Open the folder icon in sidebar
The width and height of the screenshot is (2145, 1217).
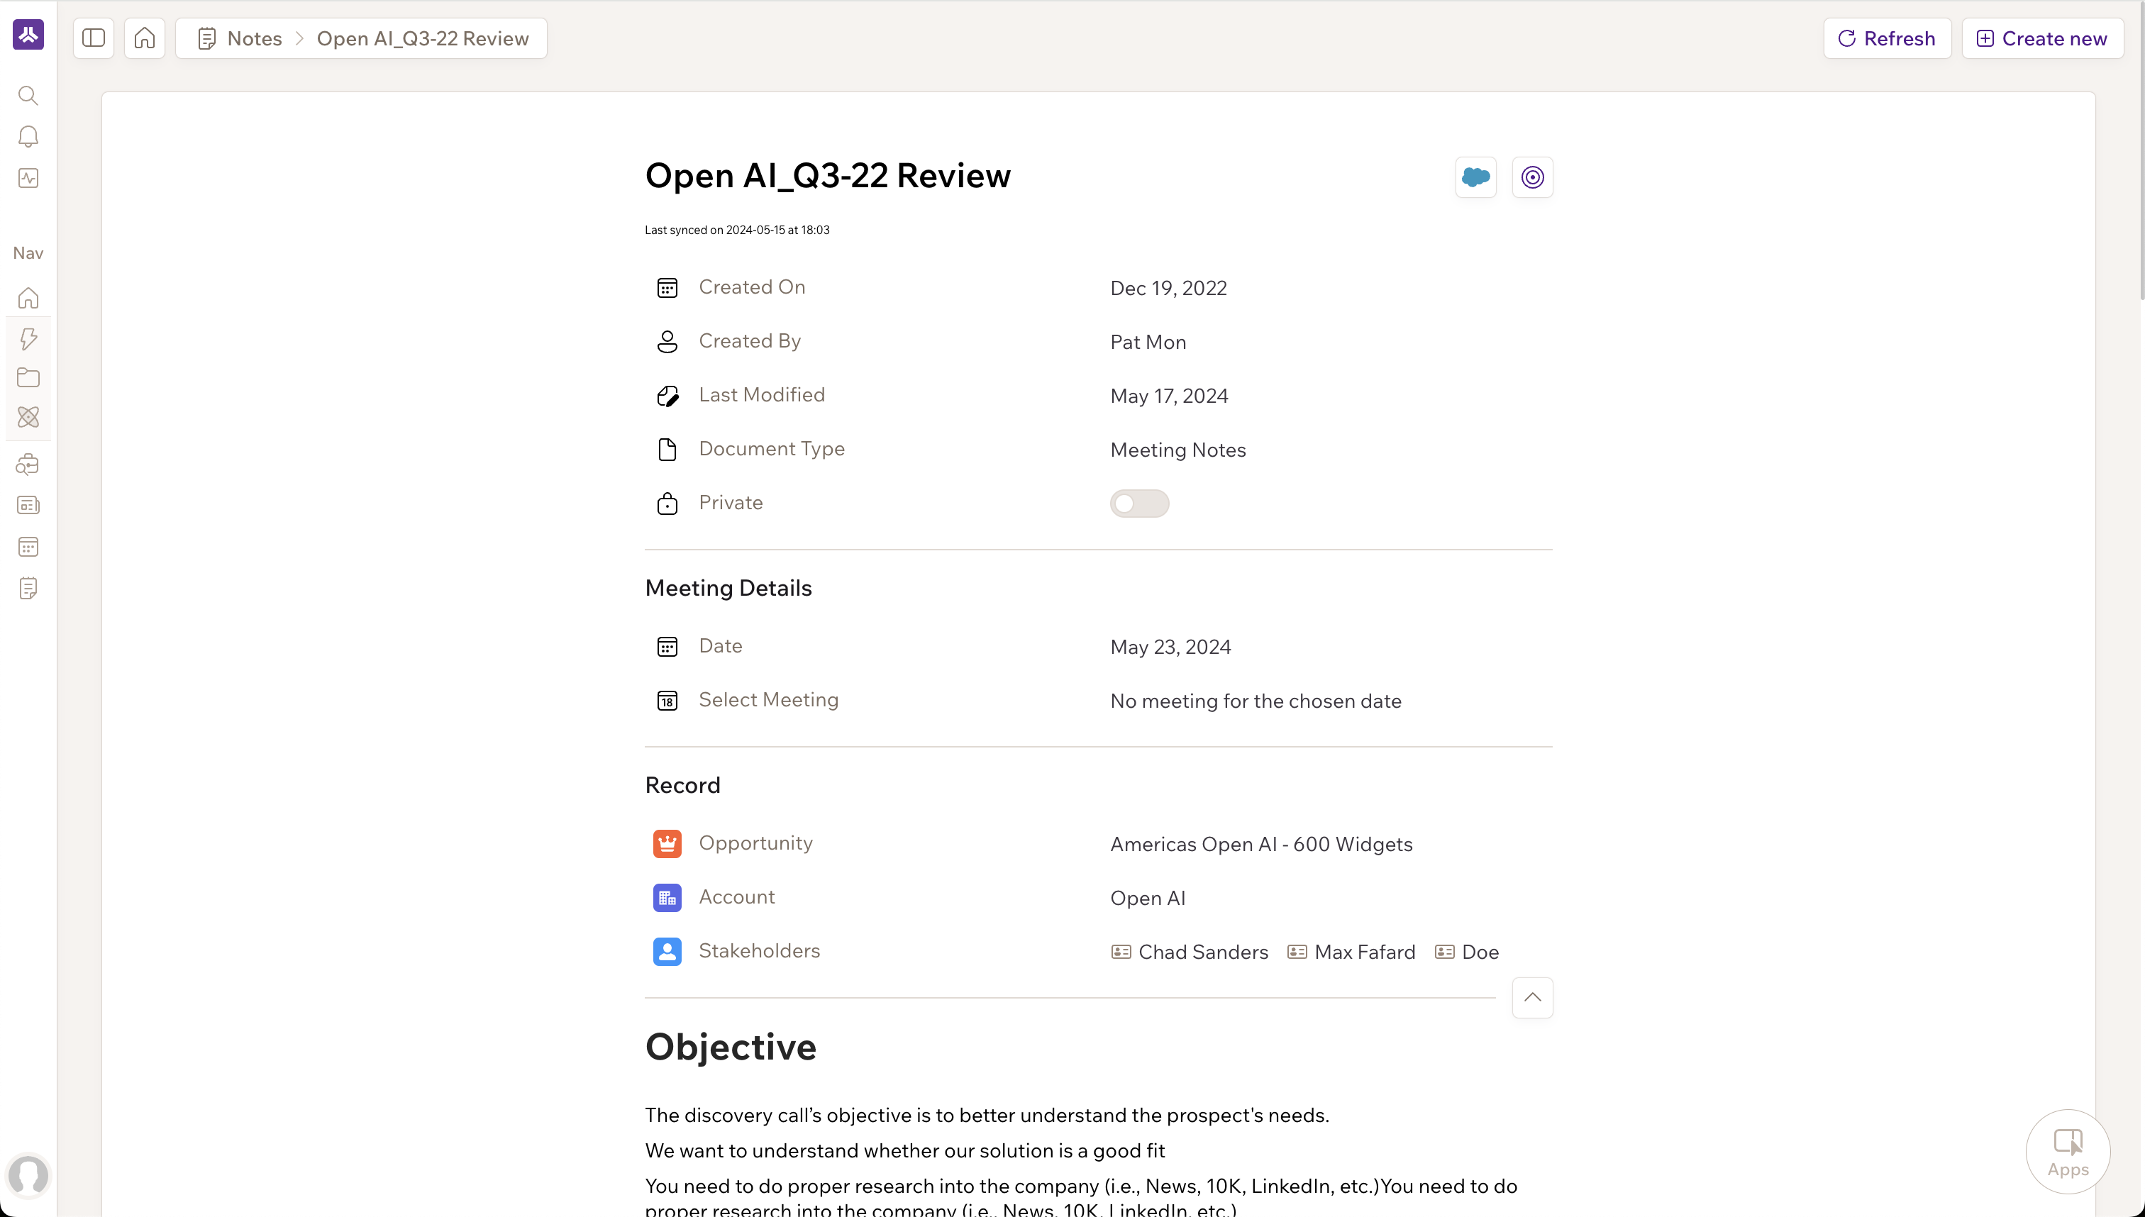tap(28, 378)
